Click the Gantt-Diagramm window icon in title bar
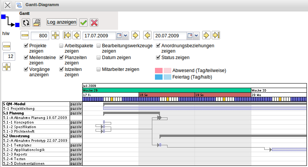Viewport: 308px width, 167px height. [19, 5]
